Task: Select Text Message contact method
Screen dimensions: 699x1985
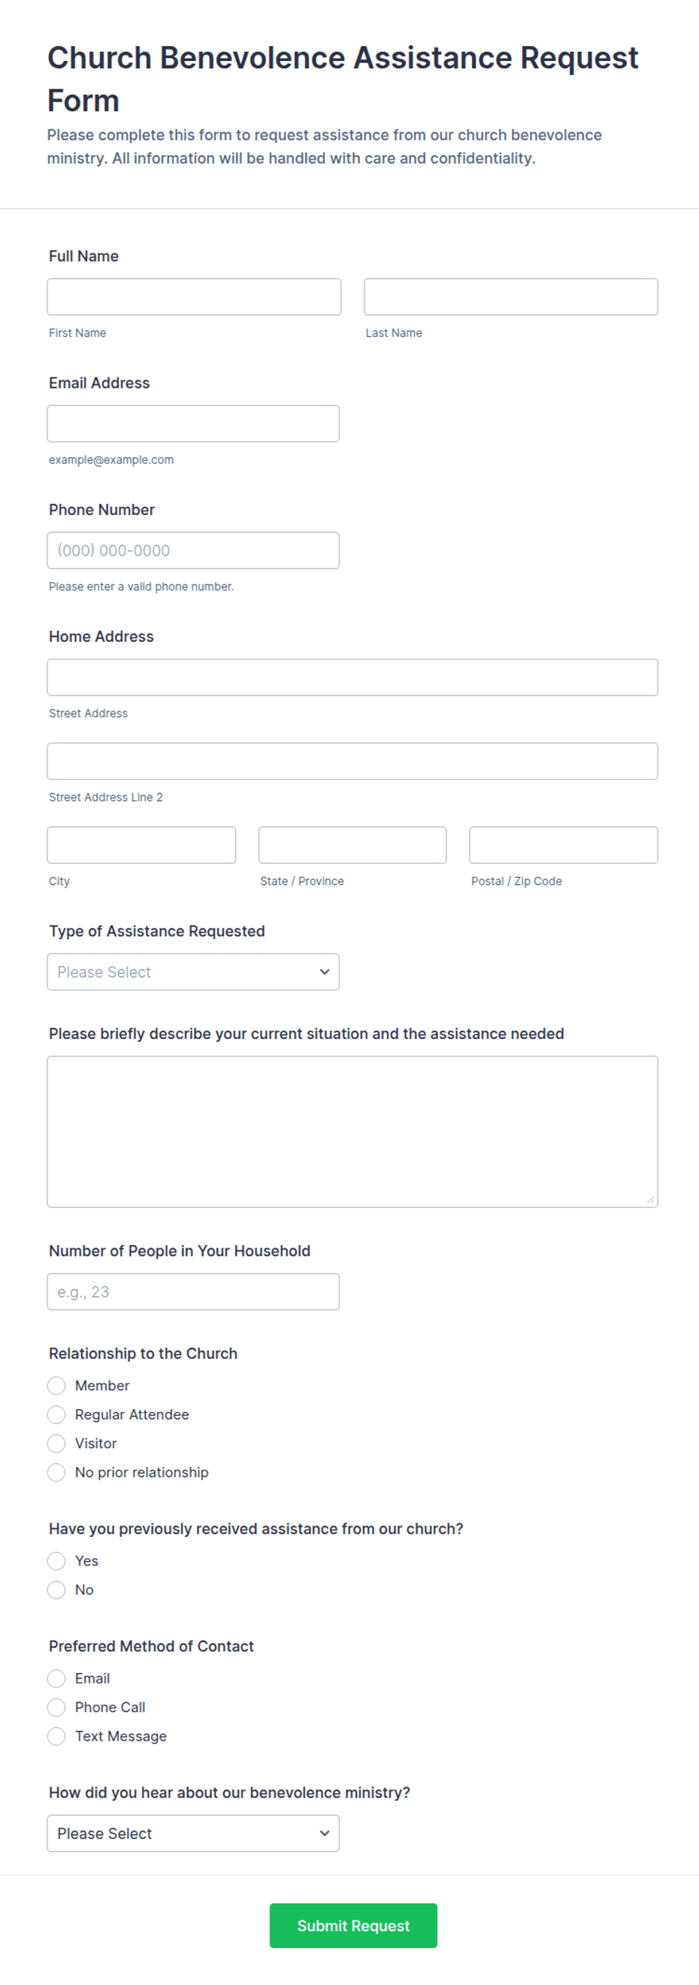Action: (56, 1736)
